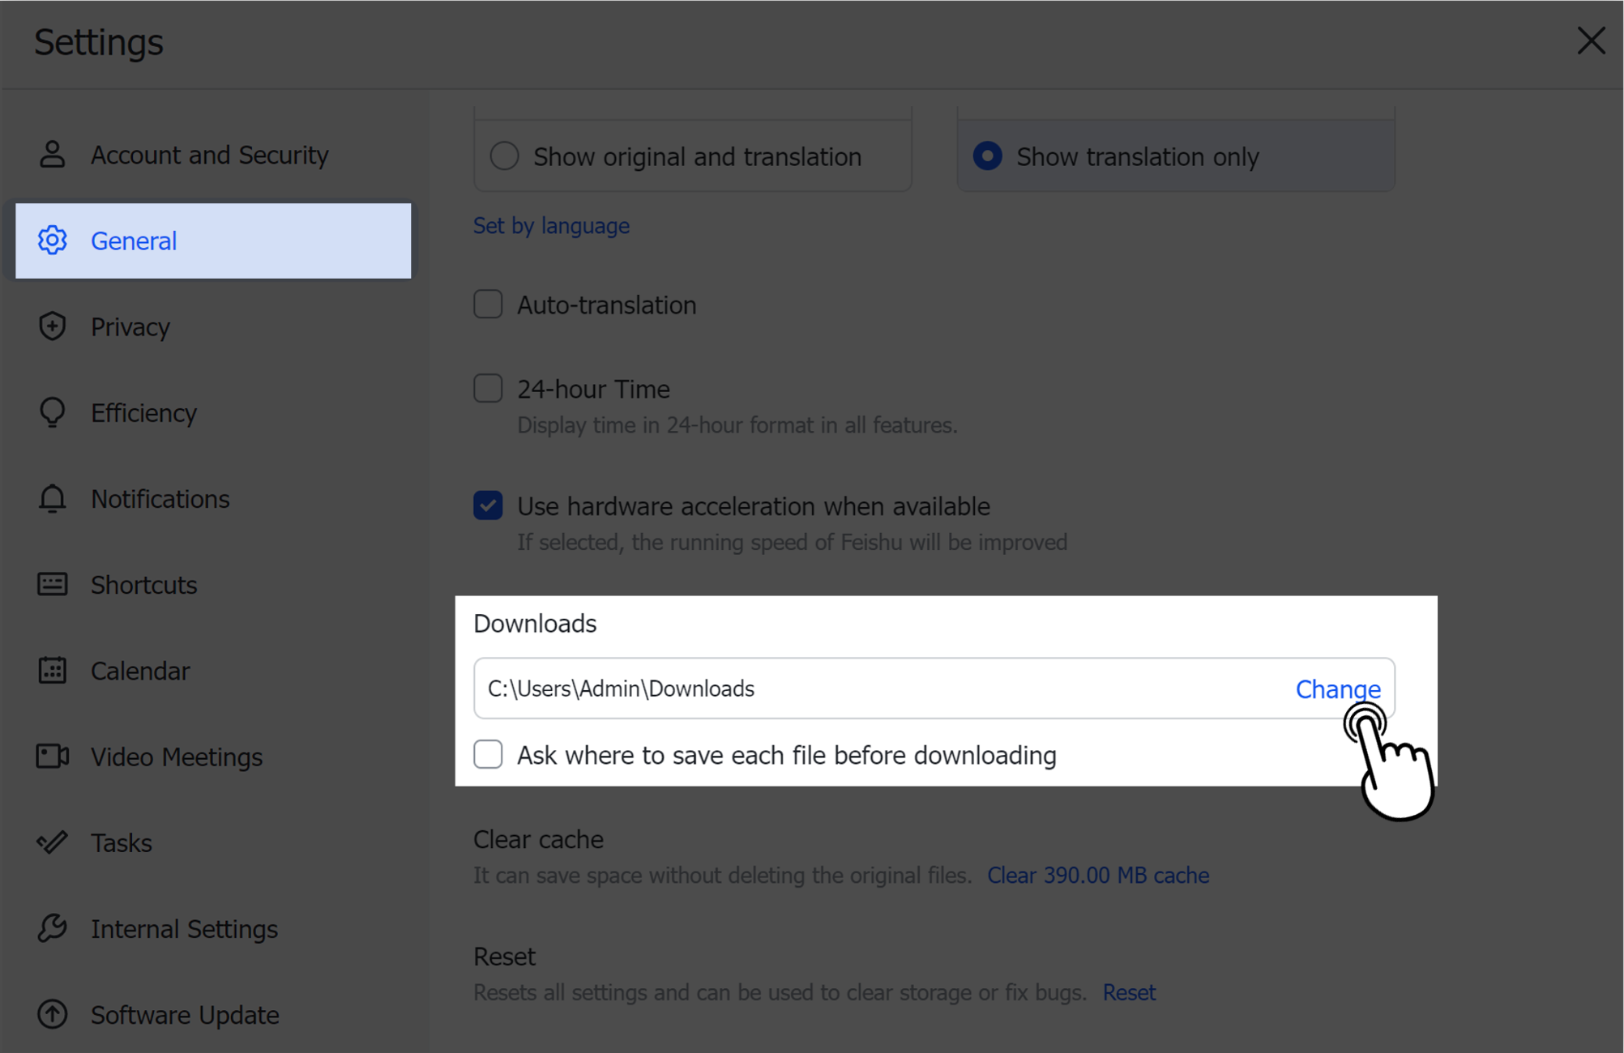Click Change next to the Downloads path
The image size is (1624, 1053).
(x=1337, y=688)
